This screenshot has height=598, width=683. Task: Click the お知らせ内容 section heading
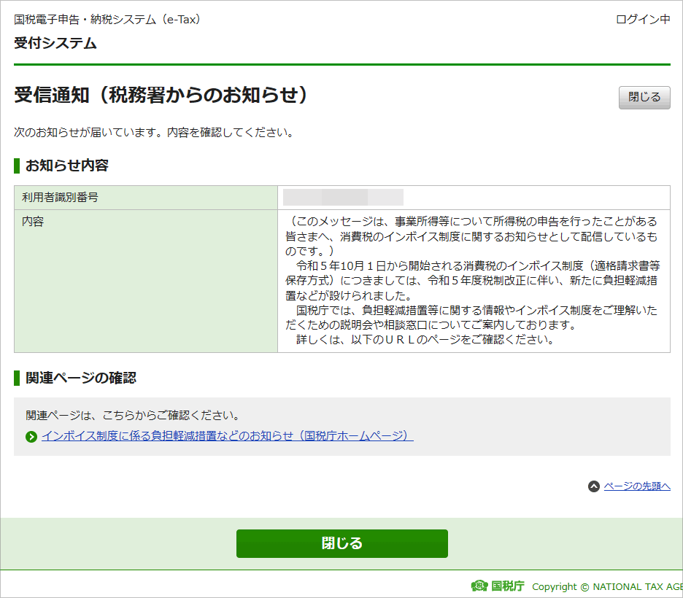click(x=66, y=166)
